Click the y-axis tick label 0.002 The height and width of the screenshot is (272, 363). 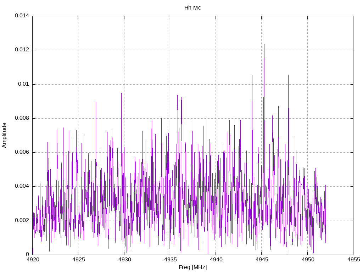(22, 220)
